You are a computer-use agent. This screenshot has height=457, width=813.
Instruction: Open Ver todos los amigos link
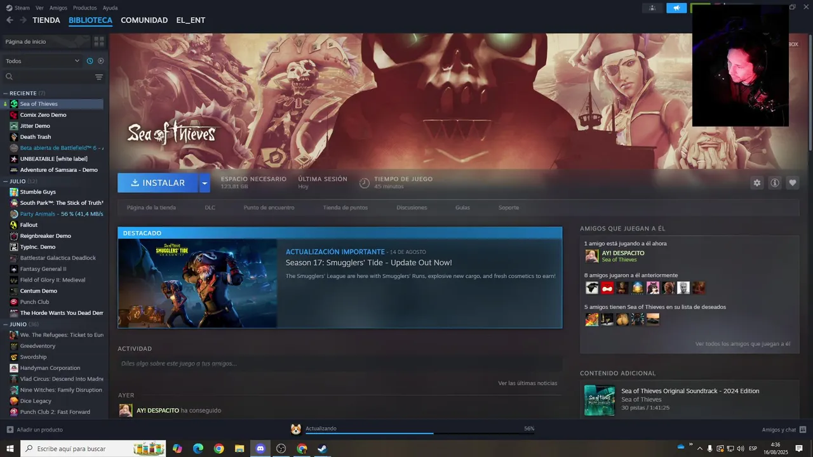coord(742,344)
